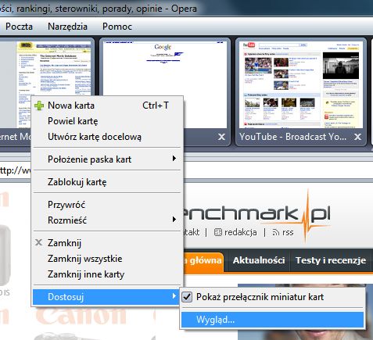Image resolution: width=373 pixels, height=340 pixels.
Task: Choose Zamknij inne karty
Action: (107, 274)
